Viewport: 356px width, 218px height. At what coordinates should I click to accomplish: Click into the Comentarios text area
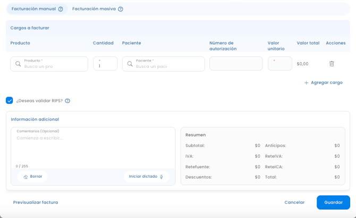[x=93, y=147]
